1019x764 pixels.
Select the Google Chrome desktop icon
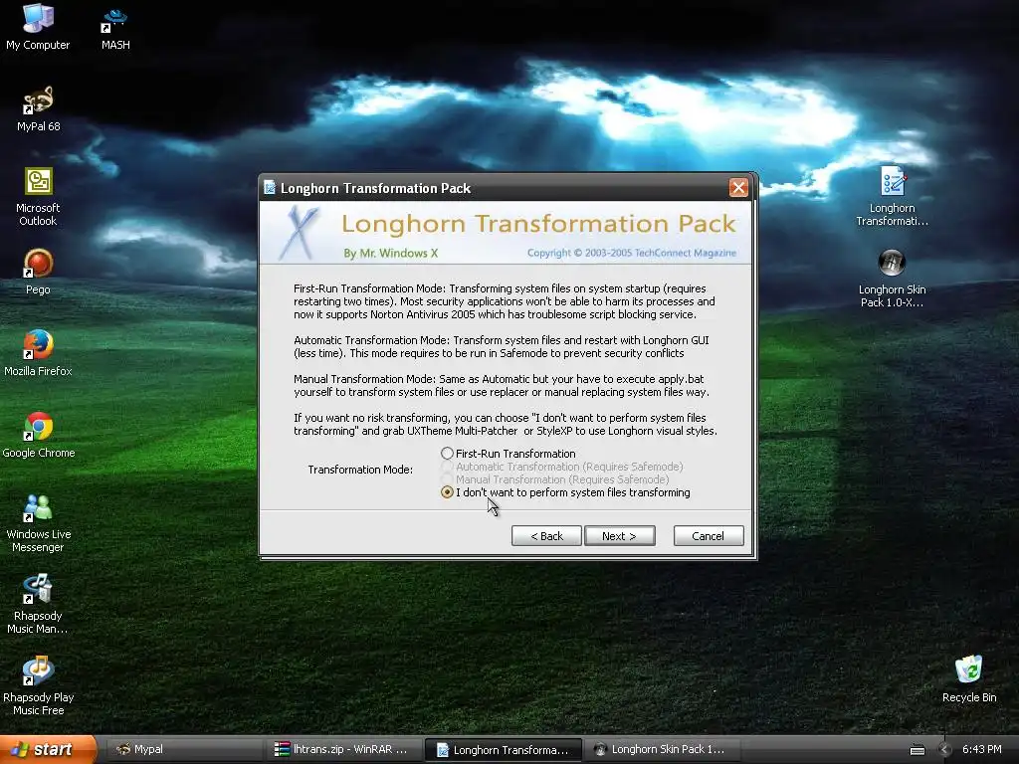click(x=38, y=436)
